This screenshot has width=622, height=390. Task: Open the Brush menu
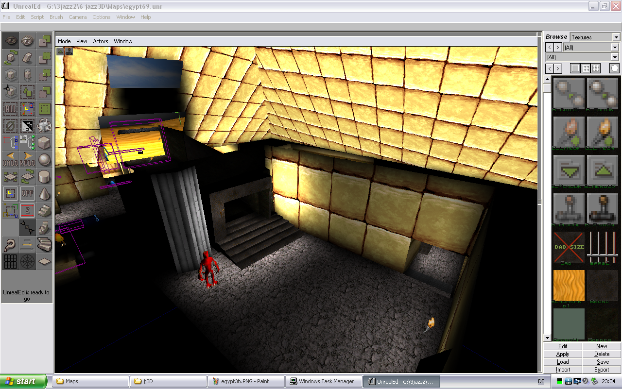pyautogui.click(x=56, y=17)
